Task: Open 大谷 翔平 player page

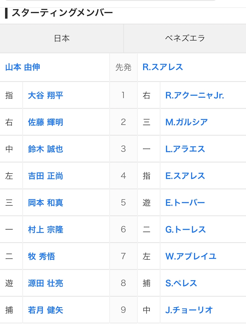Action: click(x=45, y=95)
